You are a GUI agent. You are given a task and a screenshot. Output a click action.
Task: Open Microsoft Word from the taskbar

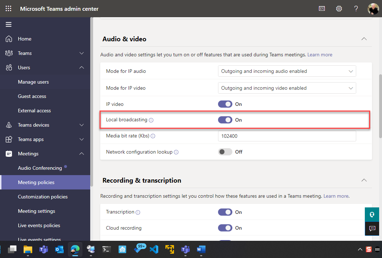(x=201, y=249)
